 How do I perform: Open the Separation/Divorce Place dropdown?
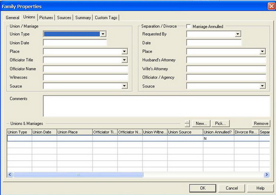(262, 51)
